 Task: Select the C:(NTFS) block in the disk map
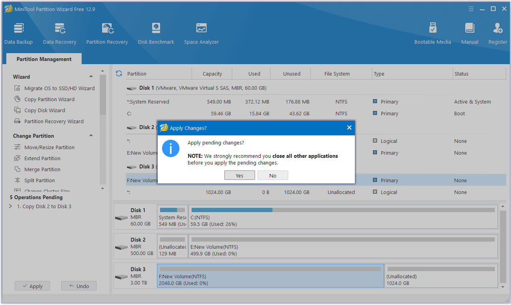point(343,217)
